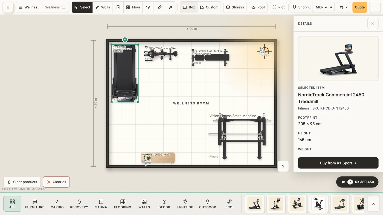383x215 pixels.
Task: Select the NordicTrack treadmill on floor plan
Action: [x=125, y=73]
